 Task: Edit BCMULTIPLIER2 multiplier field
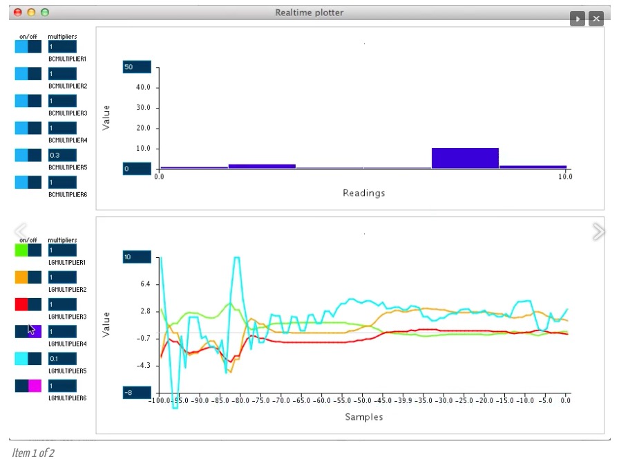pos(62,73)
